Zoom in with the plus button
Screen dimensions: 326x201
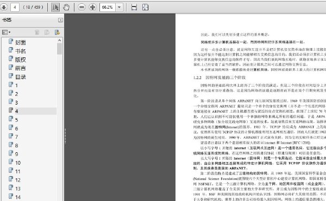click(92, 7)
